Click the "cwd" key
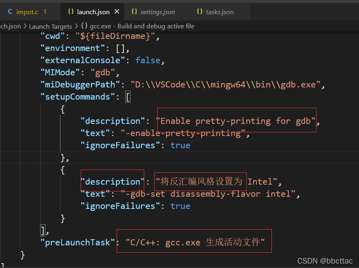This screenshot has height=268, width=359. 53,36
